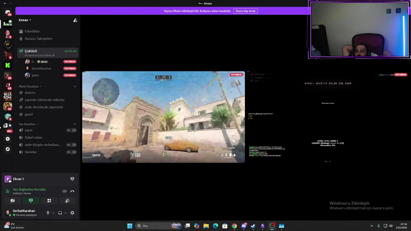Collapse Metin Kanalları category
411x231 pixels.
coord(30,86)
